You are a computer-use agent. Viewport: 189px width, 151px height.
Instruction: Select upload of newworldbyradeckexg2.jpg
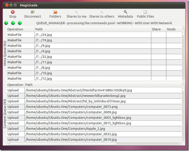[94, 96]
